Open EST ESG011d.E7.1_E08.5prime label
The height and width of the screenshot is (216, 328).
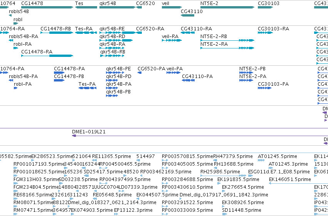(279, 172)
